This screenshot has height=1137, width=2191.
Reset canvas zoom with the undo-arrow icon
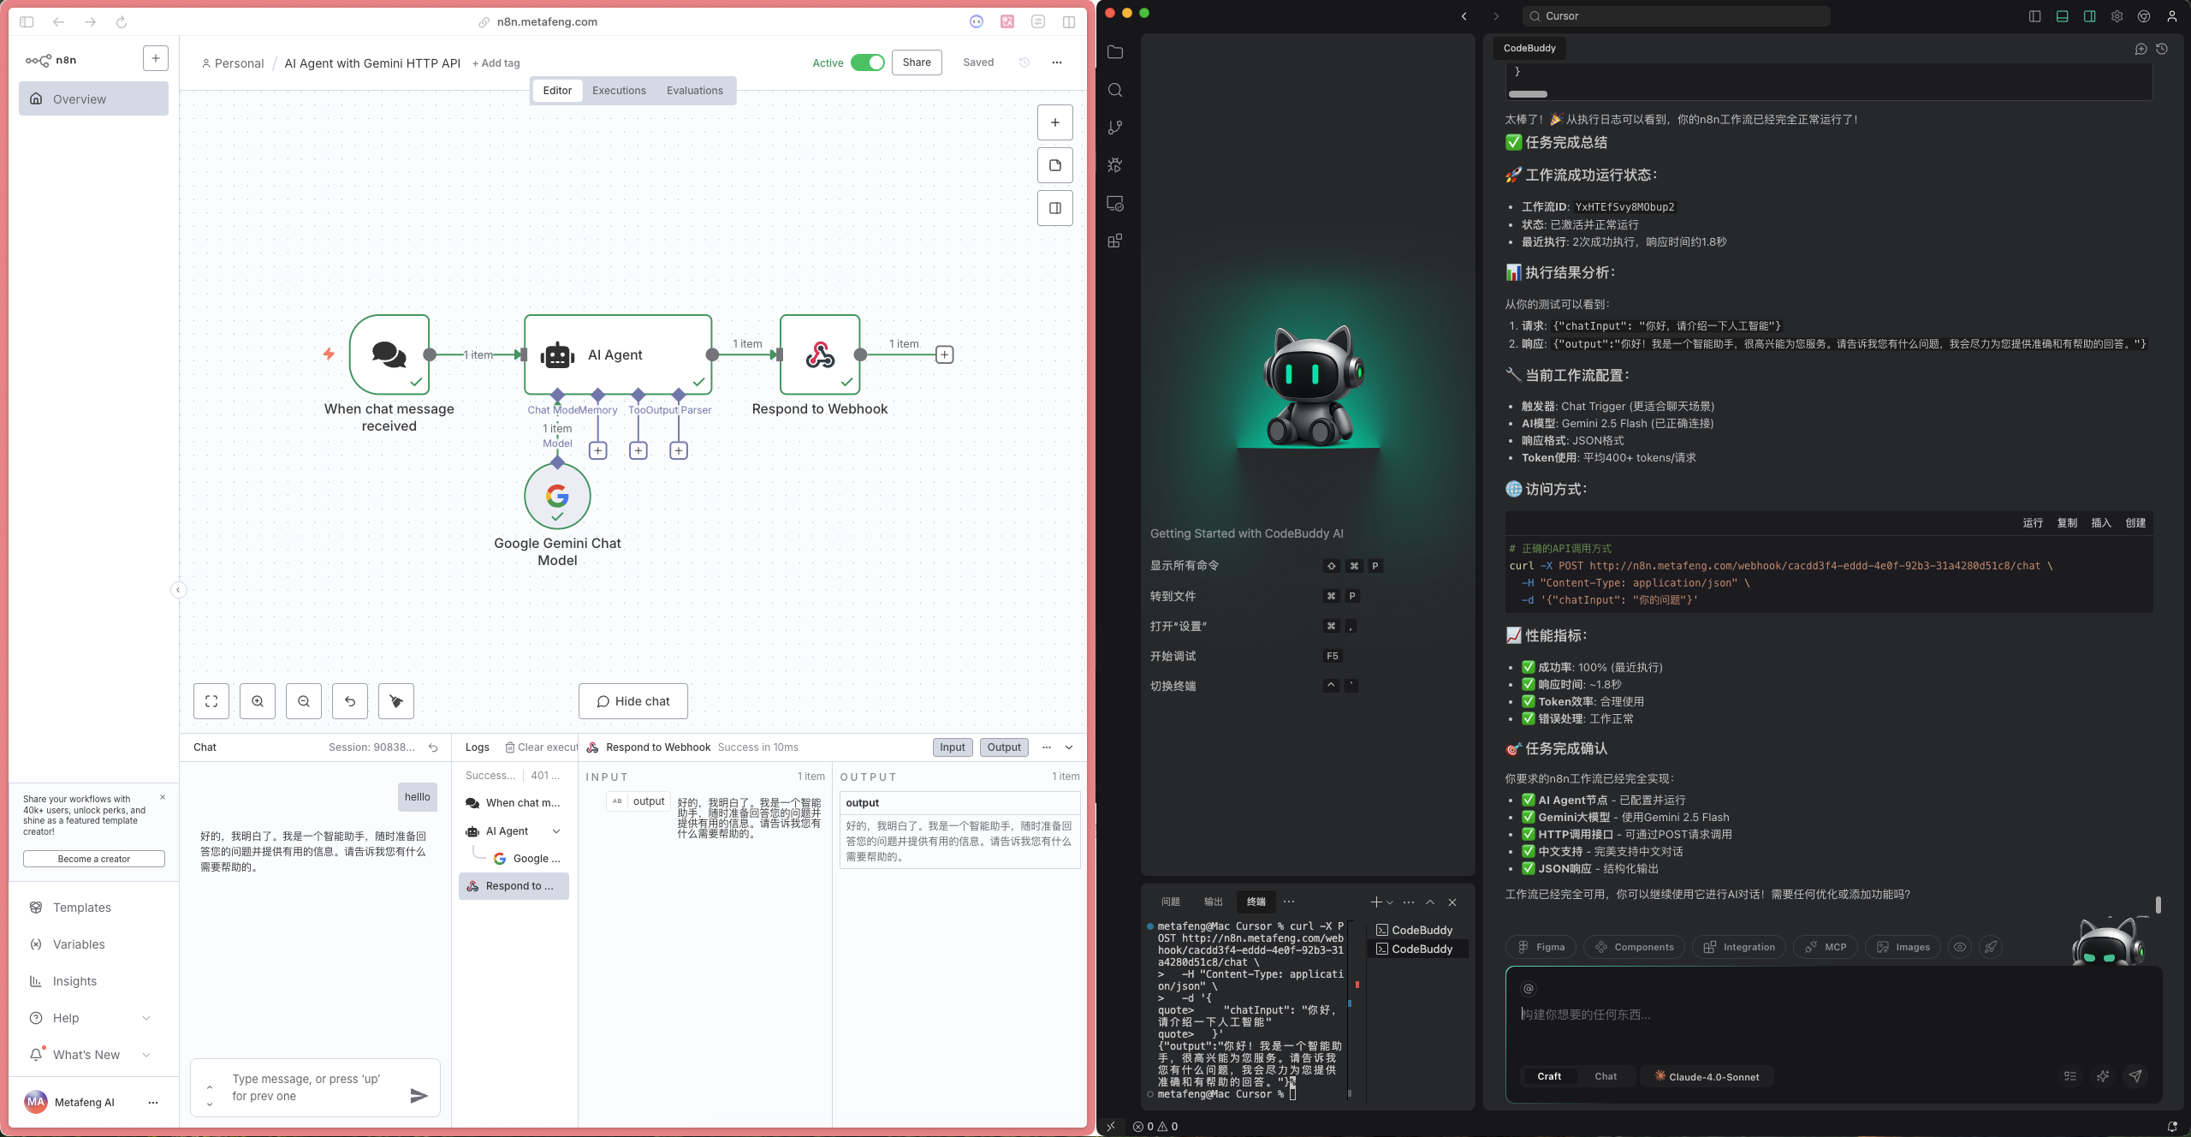coord(350,701)
